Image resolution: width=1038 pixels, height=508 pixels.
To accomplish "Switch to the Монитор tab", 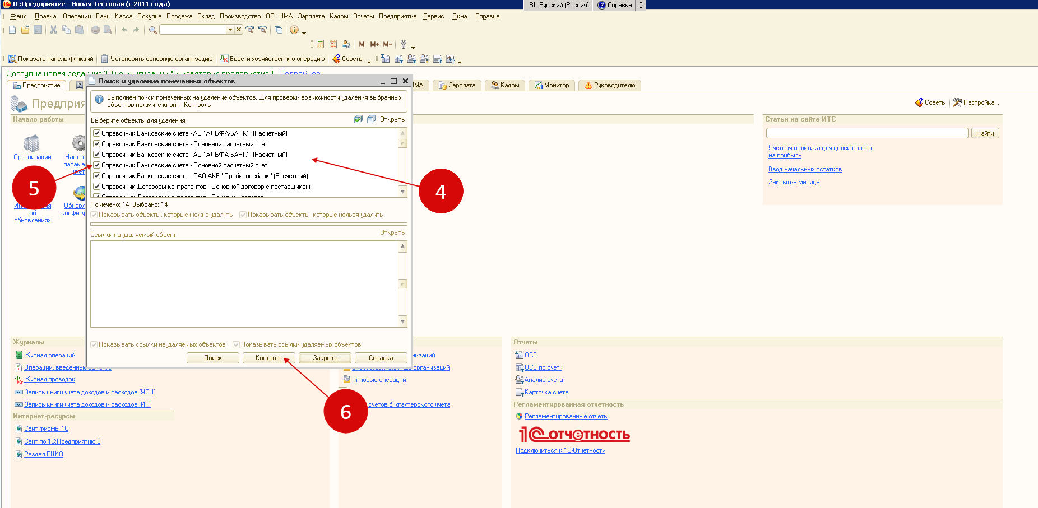I will pyautogui.click(x=552, y=85).
